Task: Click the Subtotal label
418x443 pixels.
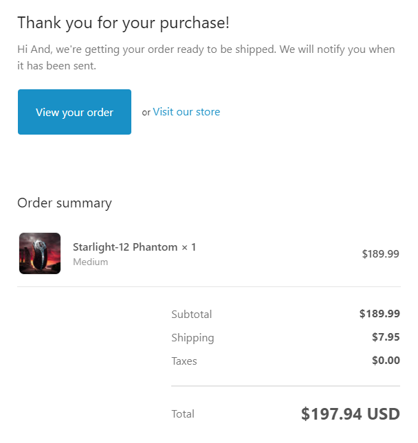Action: 191,315
